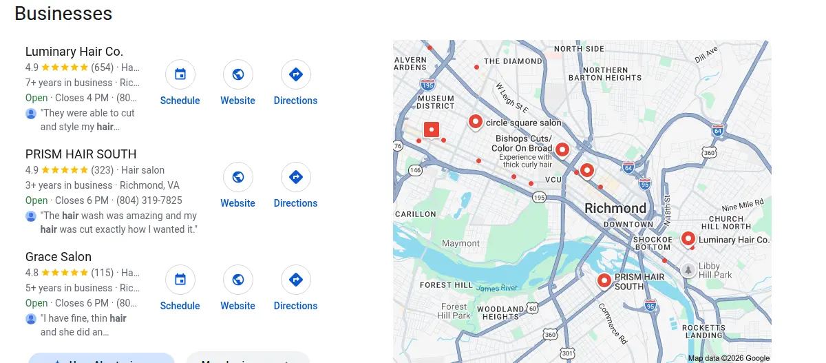
Task: Click the phone number (804) 319-7825
Action: point(149,200)
